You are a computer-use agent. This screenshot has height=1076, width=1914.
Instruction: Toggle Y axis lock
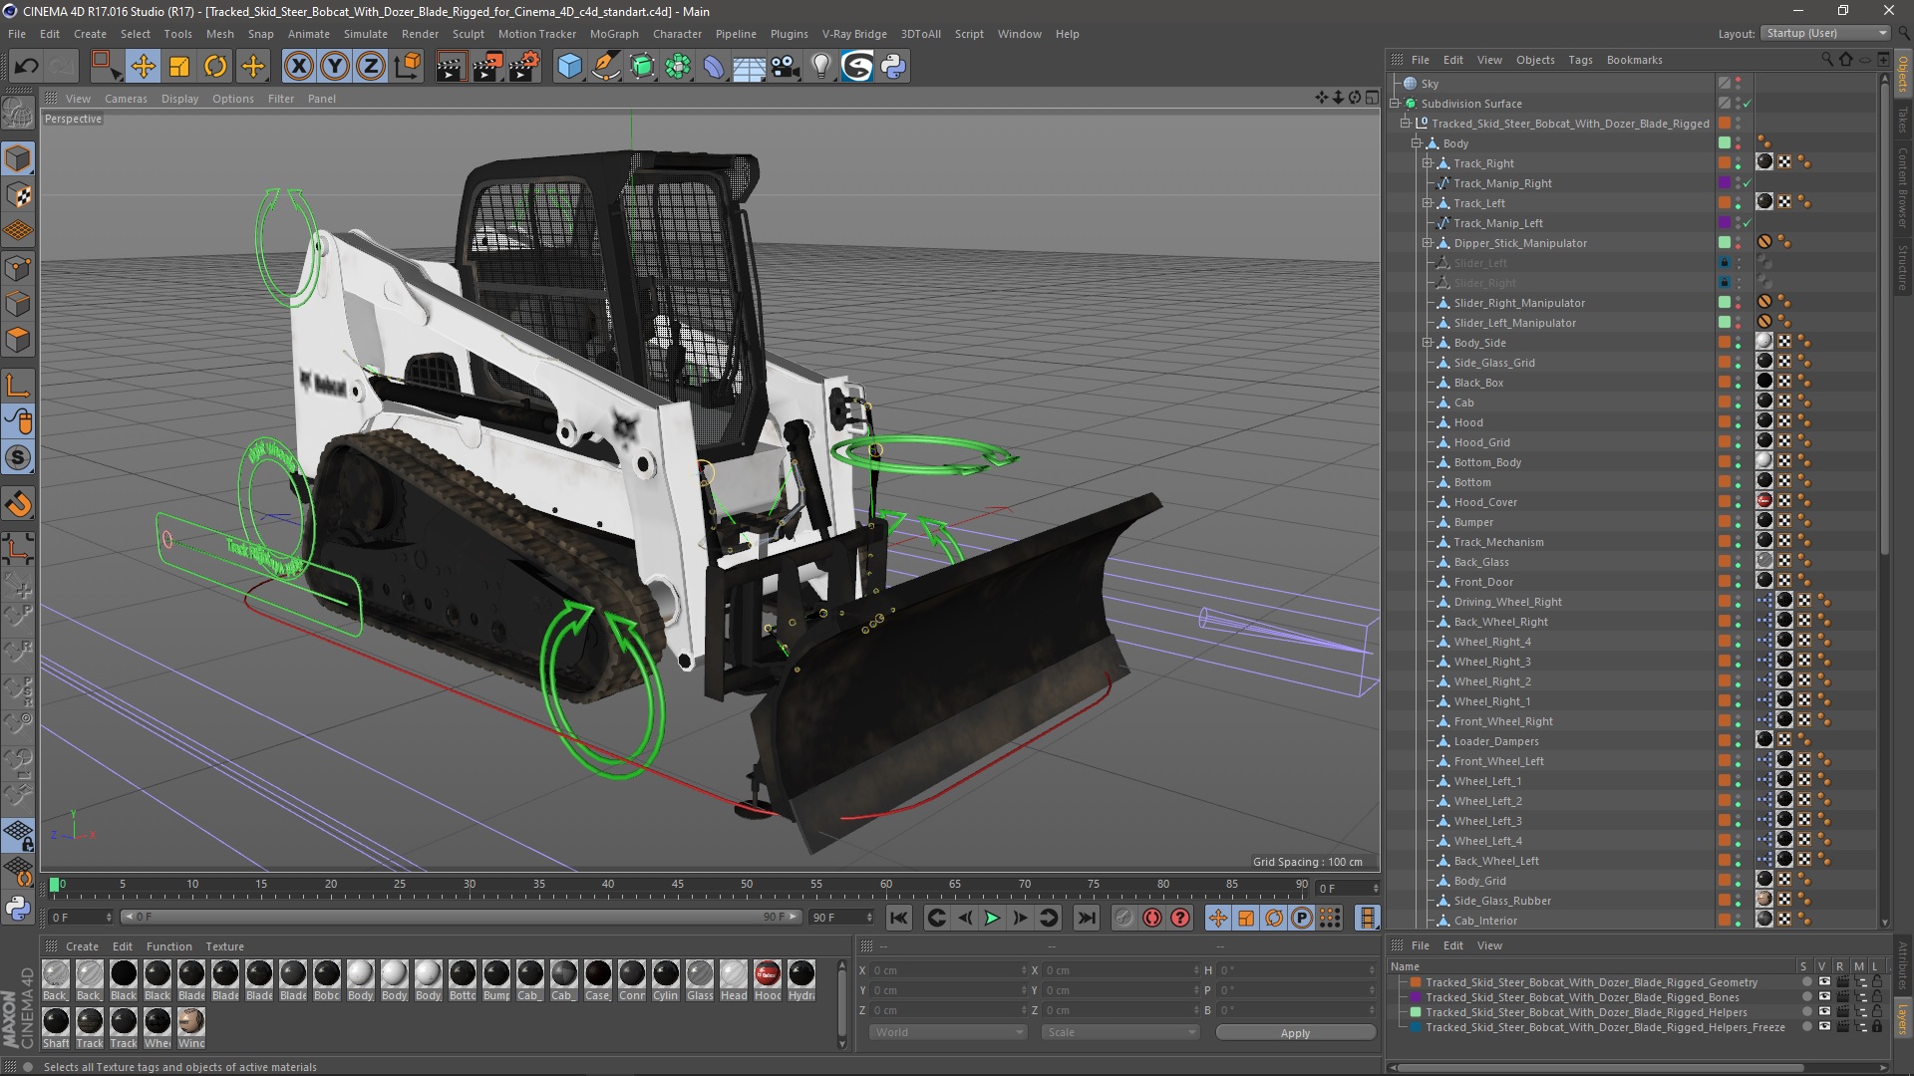point(335,67)
